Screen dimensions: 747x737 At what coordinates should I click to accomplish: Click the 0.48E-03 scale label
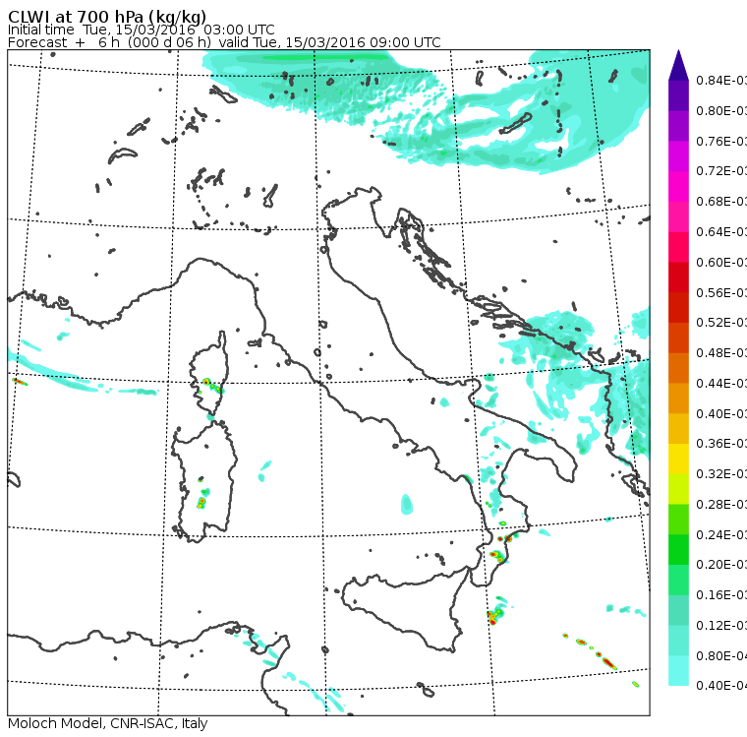coord(721,353)
